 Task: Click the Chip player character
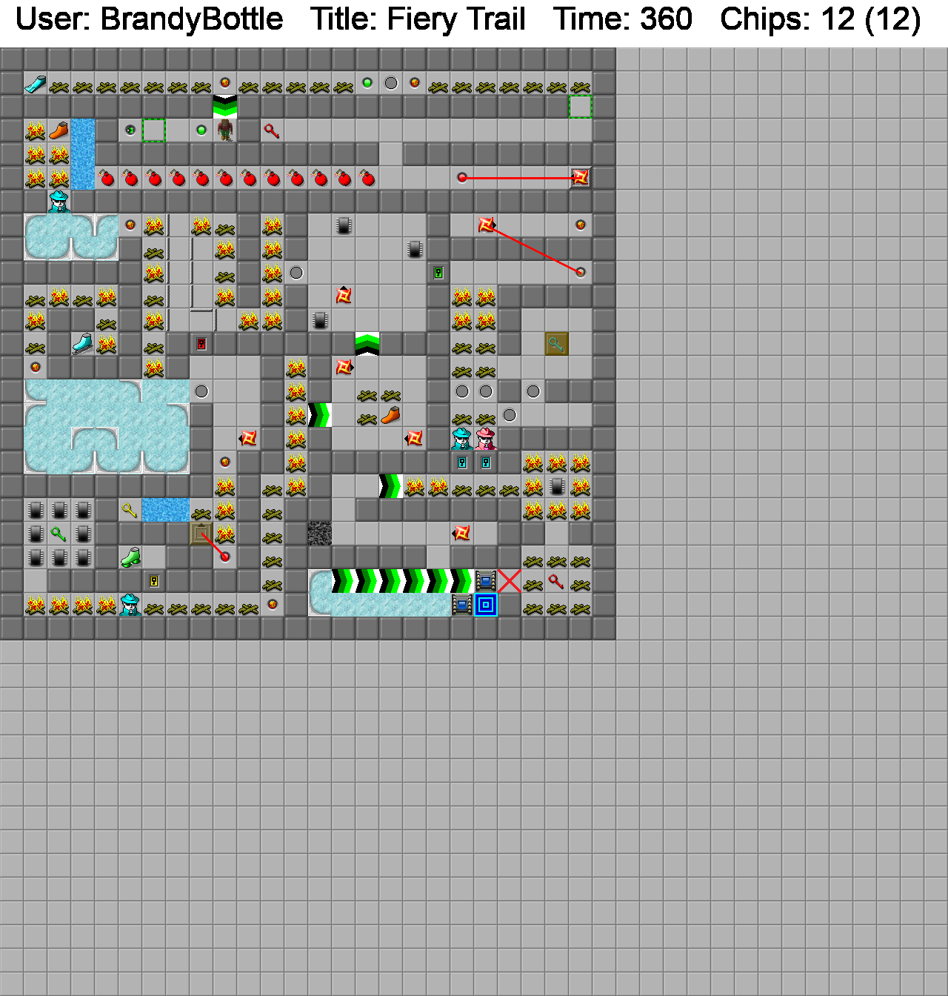pyautogui.click(x=225, y=130)
